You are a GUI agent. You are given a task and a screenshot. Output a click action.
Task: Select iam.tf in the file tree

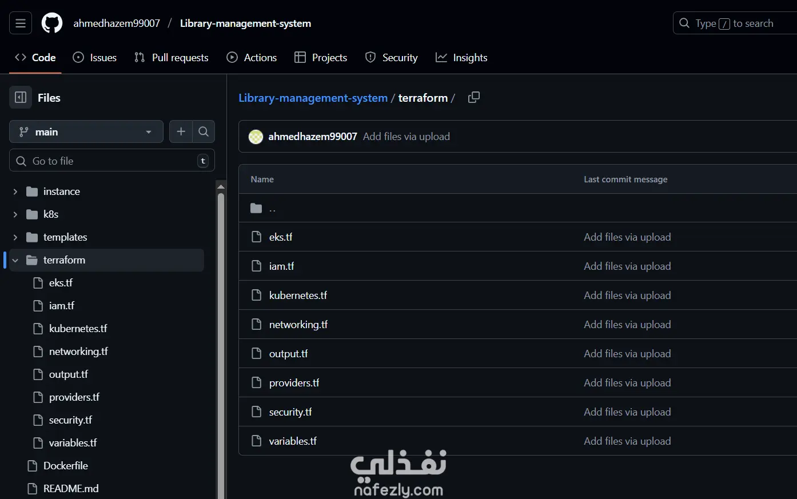[62, 306]
